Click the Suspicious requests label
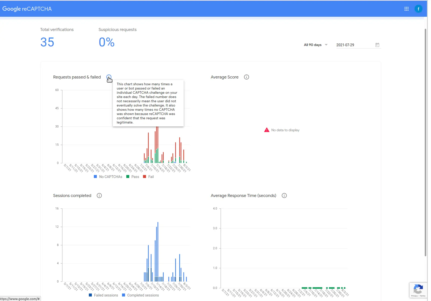The height and width of the screenshot is (301, 431). tap(118, 29)
